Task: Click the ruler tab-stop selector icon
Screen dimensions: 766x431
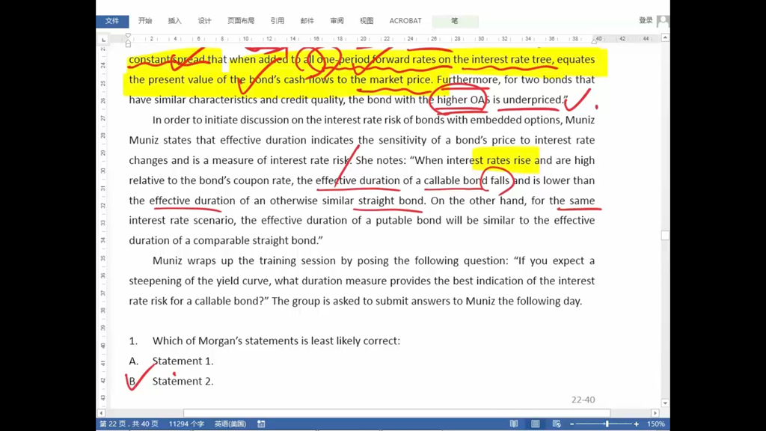Action: [x=103, y=39]
